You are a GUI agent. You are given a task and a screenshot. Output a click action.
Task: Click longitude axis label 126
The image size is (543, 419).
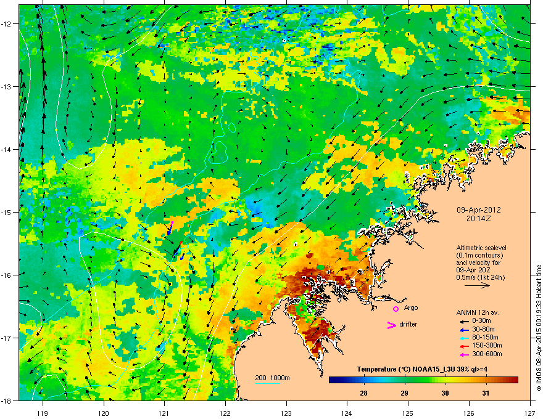469,413
